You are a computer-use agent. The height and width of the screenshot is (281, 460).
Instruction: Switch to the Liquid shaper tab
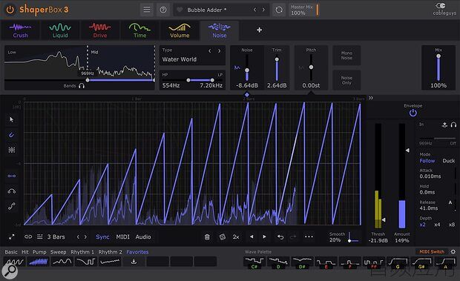coord(60,30)
